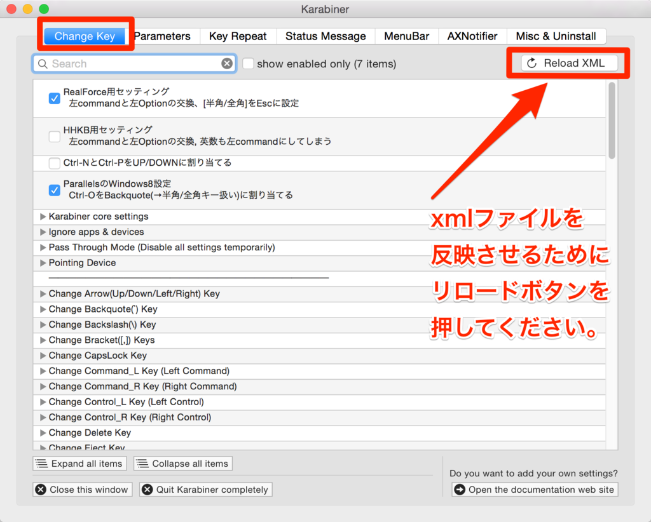Enable the HHKB用セッティング checkbox
Viewport: 651px width, 522px height.
55,137
